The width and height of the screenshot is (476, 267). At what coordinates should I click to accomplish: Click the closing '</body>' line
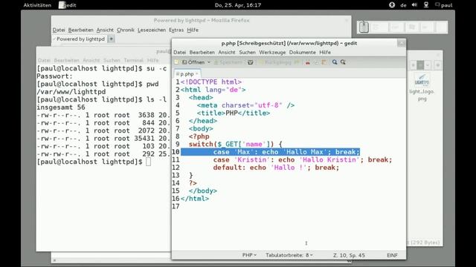[x=203, y=191]
